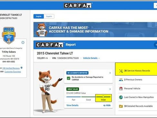Select the English language tab
Screen dimensions: 157x118
[39, 16]
